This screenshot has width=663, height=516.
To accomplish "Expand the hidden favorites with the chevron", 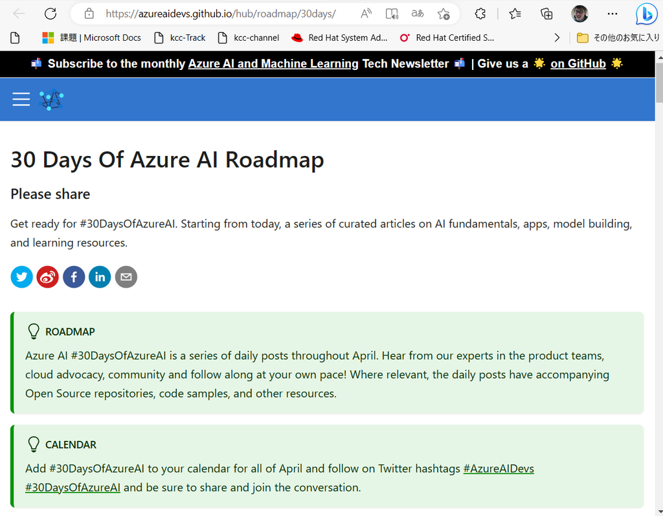I will (x=557, y=38).
